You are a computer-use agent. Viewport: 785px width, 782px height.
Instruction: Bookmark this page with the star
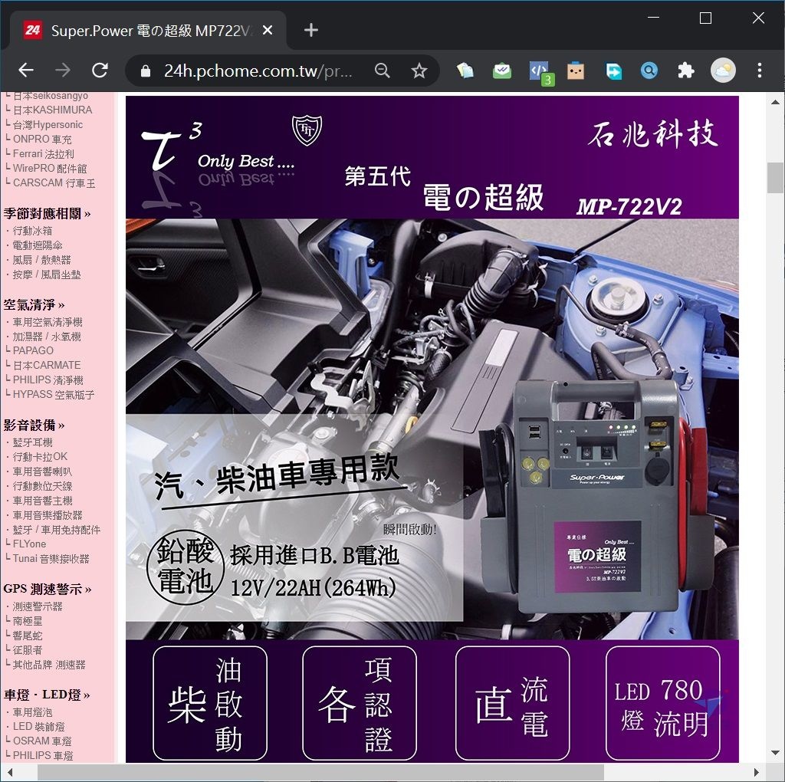(x=419, y=71)
